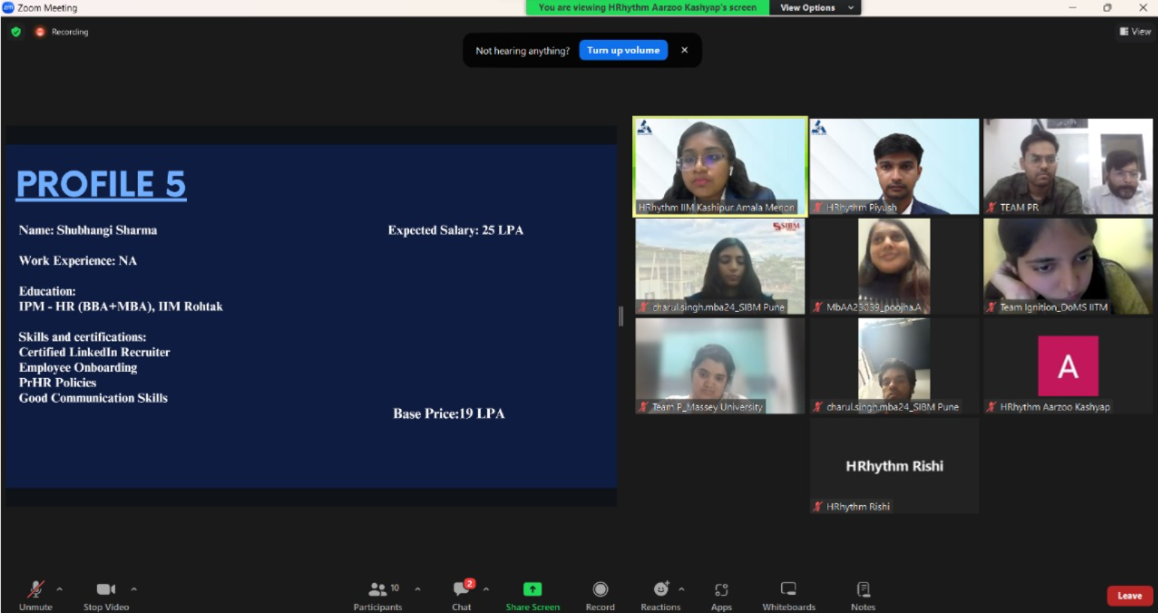
Task: Select HRhythm IIM Kashipur Amala Menon video tile
Action: tap(720, 167)
